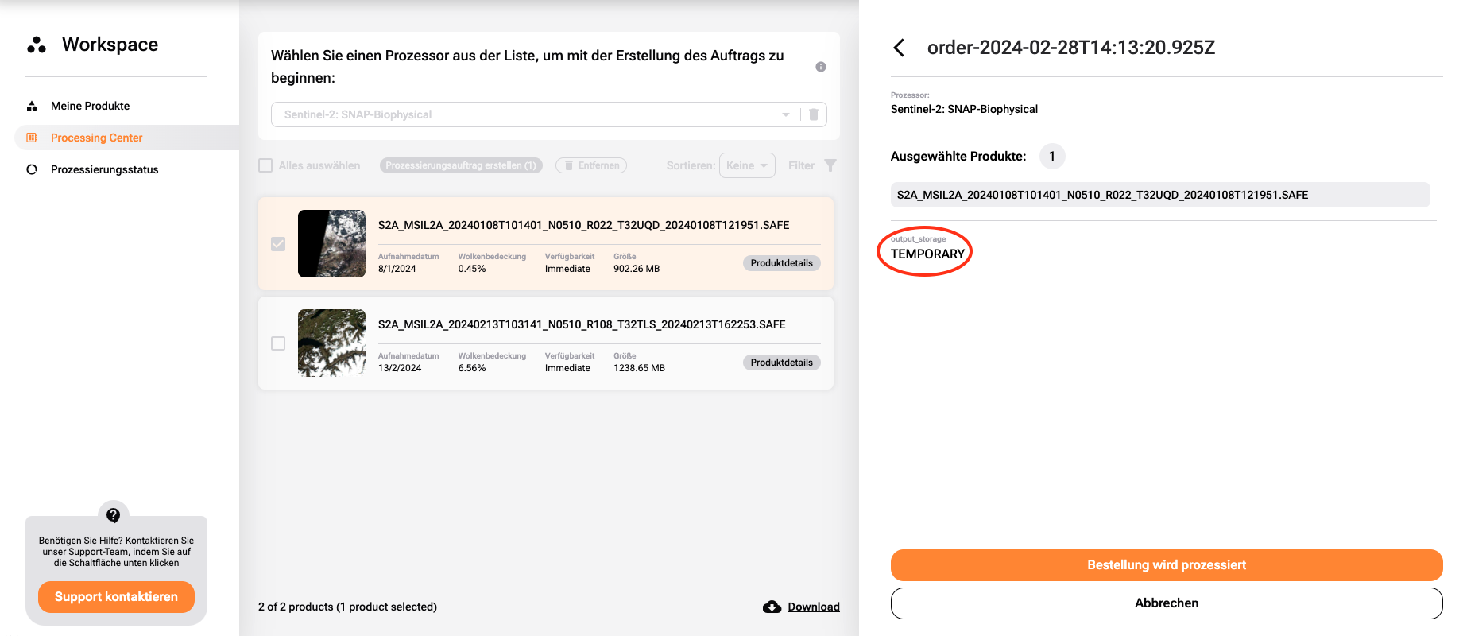Viewport: 1463px width, 636px height.
Task: Click the Entfernen button
Action: click(x=591, y=165)
